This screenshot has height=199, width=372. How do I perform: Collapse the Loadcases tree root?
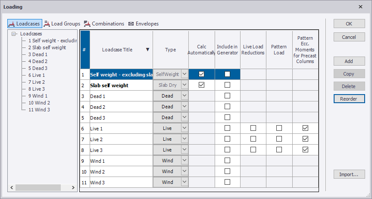click(13, 34)
